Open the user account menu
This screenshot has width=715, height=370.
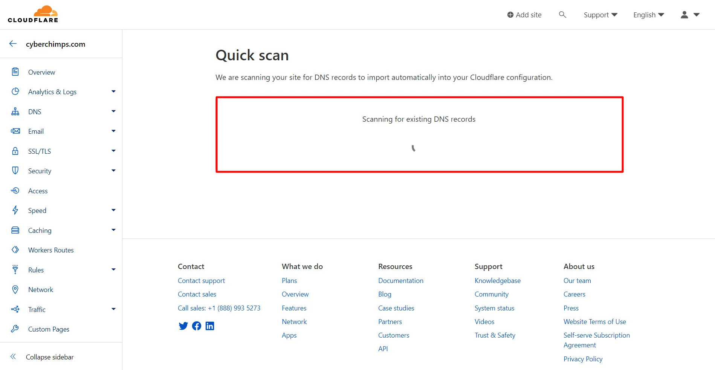pos(690,15)
